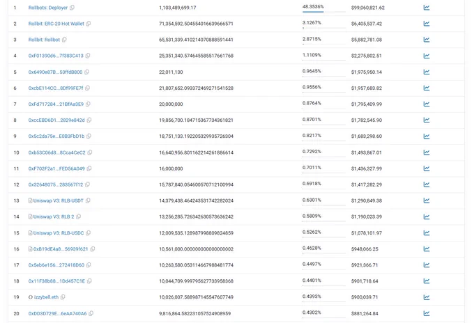Open Rollbit: Rollbot holder link
Screen dimensions: 474x323
pyautogui.click(x=44, y=40)
